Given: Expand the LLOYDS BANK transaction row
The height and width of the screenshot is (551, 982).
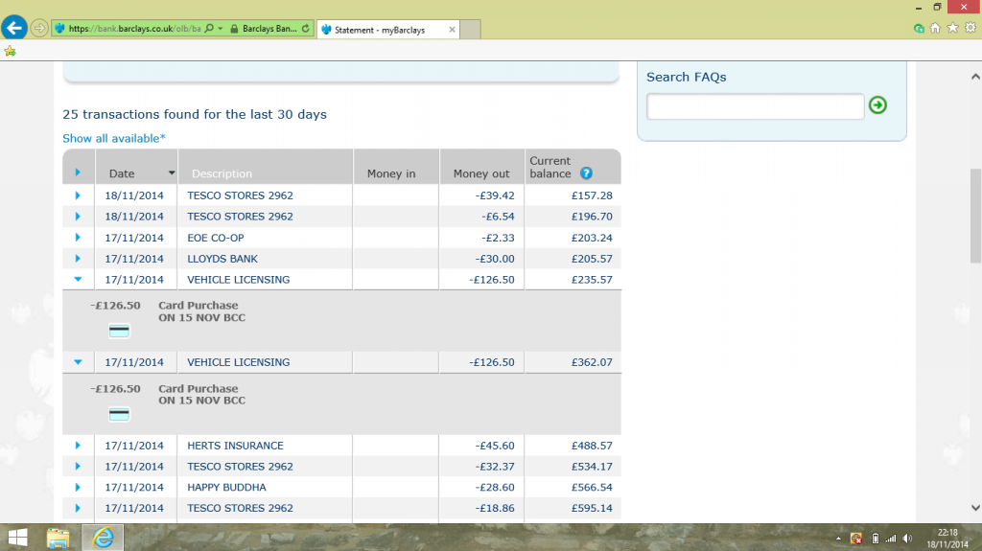Looking at the screenshot, I should [x=78, y=258].
